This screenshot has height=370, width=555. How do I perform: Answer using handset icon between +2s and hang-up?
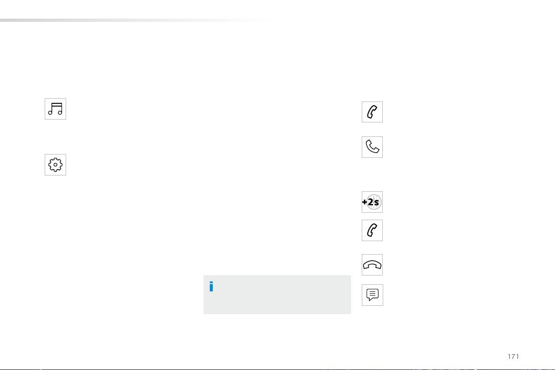[372, 230]
